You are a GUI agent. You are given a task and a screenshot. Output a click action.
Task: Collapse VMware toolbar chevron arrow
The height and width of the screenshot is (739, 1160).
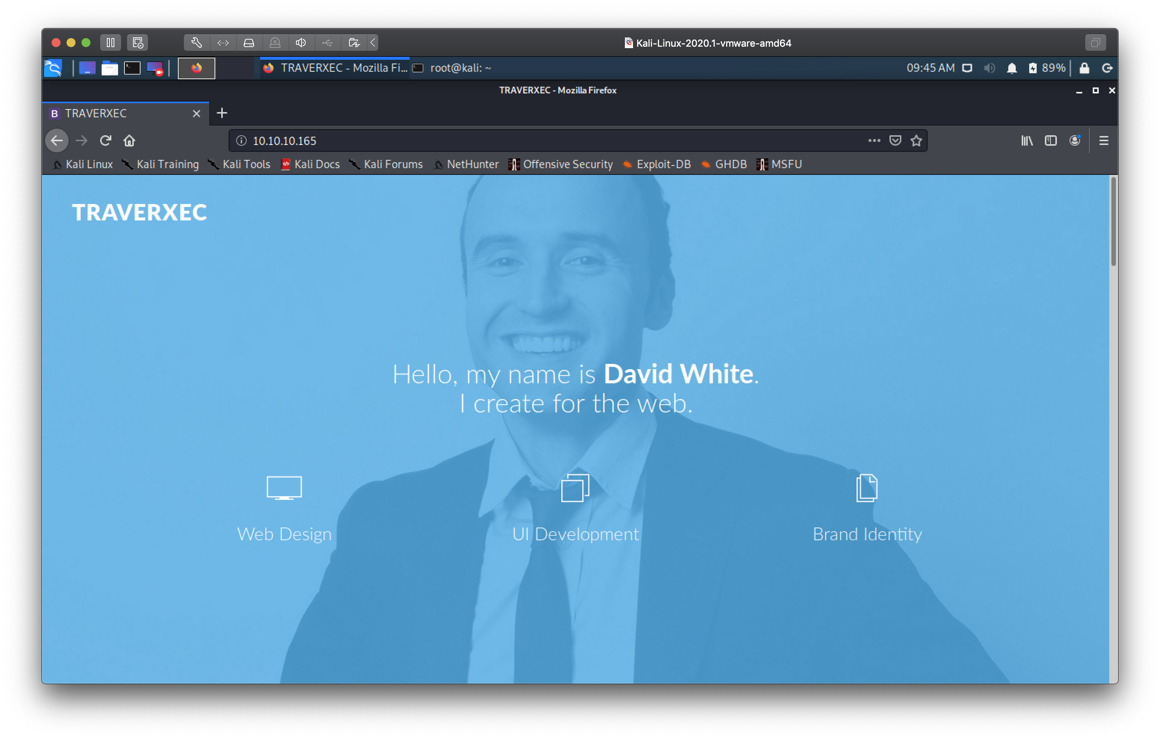click(x=373, y=43)
